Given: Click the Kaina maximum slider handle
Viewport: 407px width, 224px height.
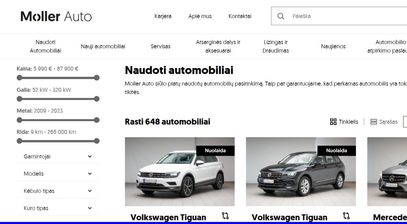Looking at the screenshot, I should pos(97,78).
